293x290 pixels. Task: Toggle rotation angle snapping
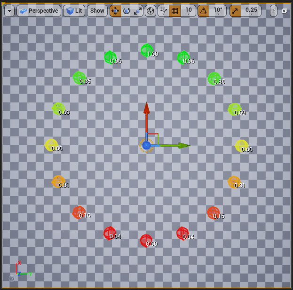coord(203,11)
